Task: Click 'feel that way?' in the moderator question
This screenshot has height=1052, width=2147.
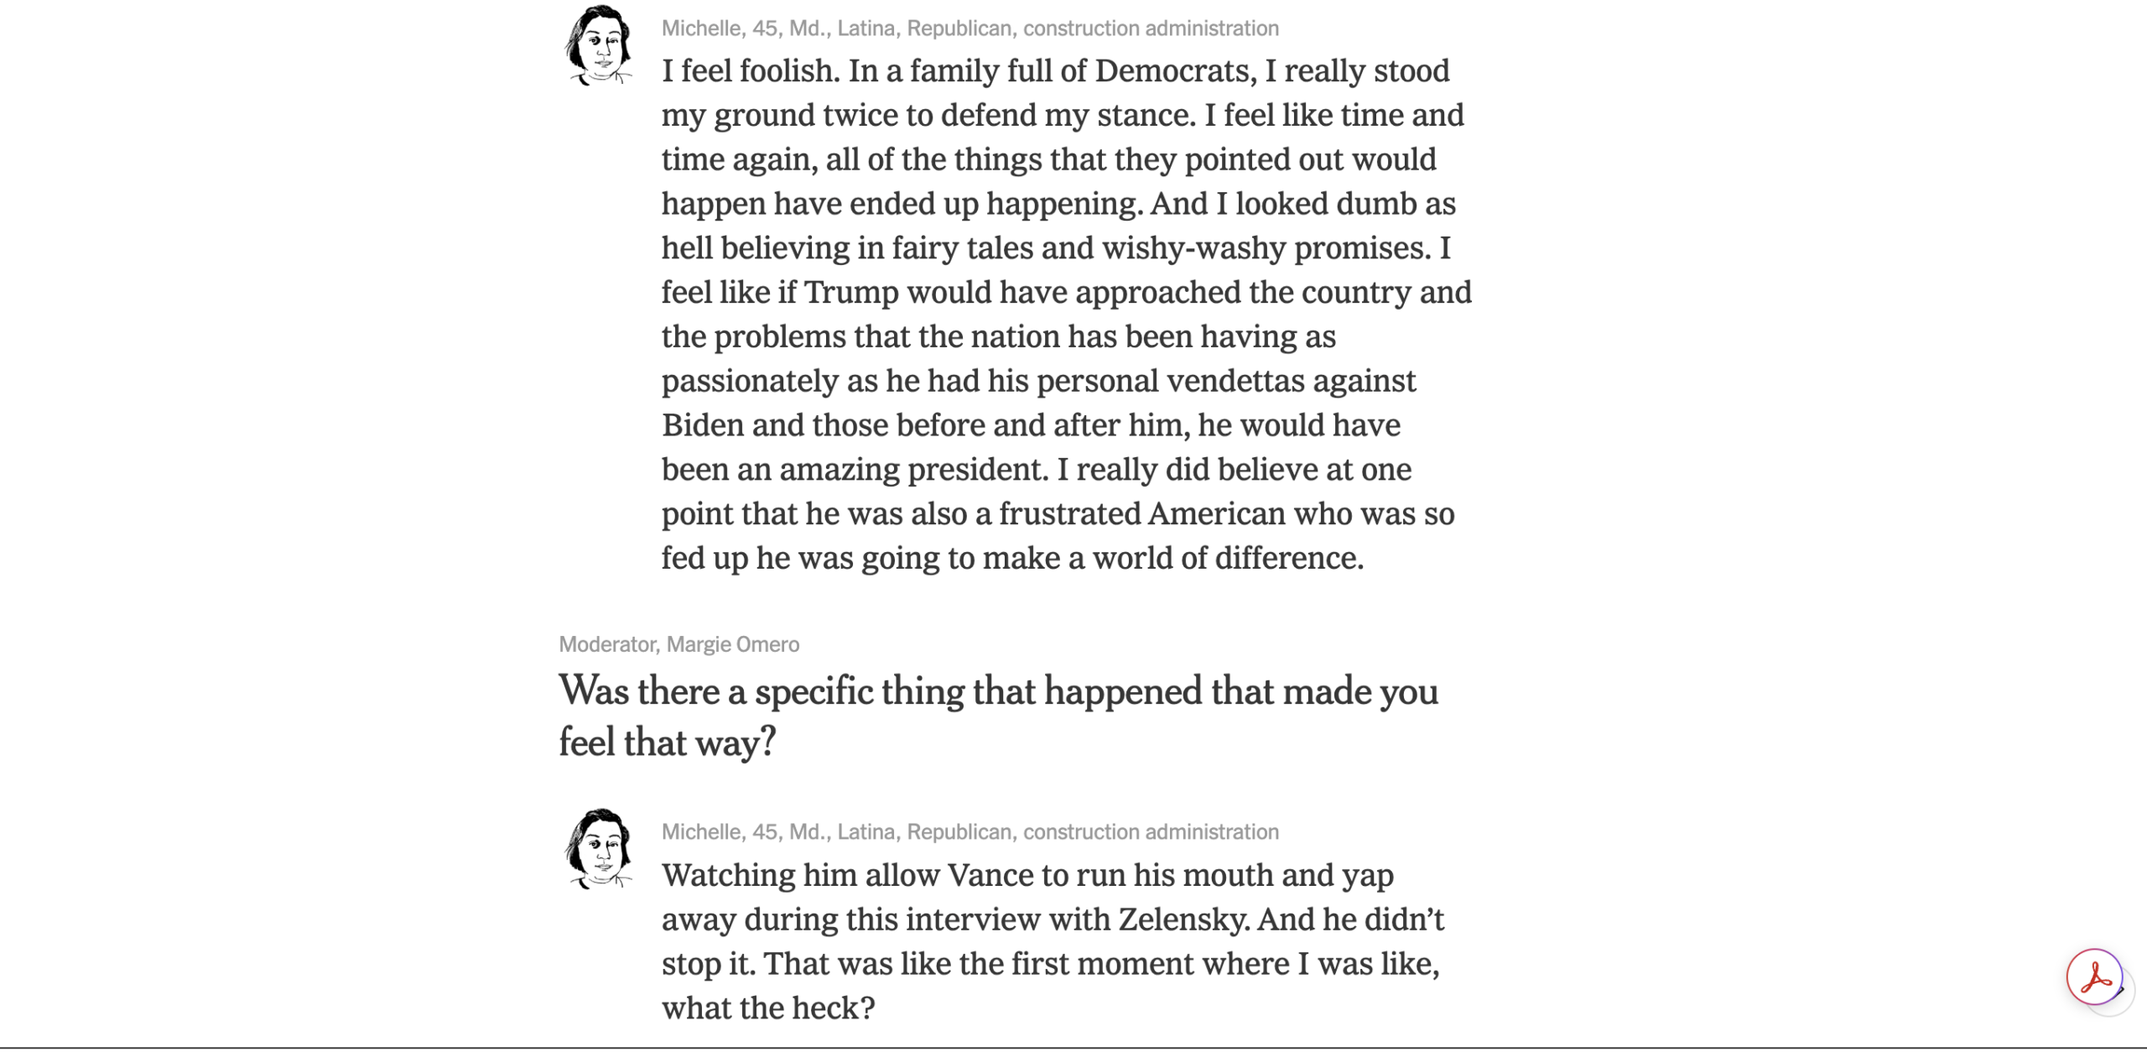Action: coord(668,742)
